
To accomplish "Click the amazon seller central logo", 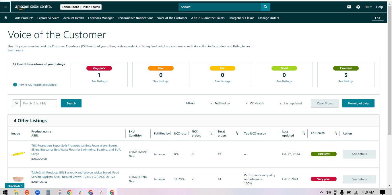I will 34,7.
